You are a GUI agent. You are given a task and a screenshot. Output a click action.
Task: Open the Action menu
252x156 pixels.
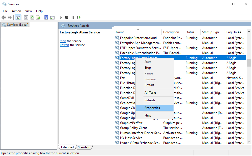click(x=16, y=11)
